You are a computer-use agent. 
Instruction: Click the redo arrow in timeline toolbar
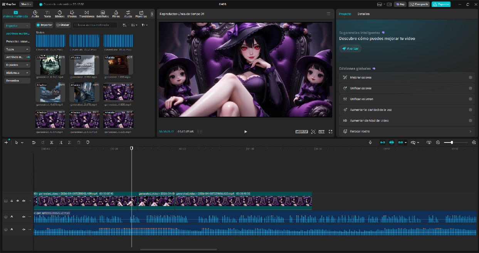click(43, 142)
